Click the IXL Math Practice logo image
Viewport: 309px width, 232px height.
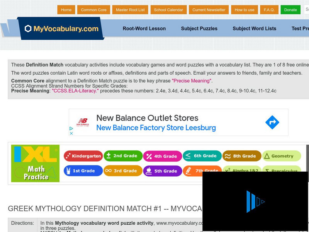tap(35, 163)
